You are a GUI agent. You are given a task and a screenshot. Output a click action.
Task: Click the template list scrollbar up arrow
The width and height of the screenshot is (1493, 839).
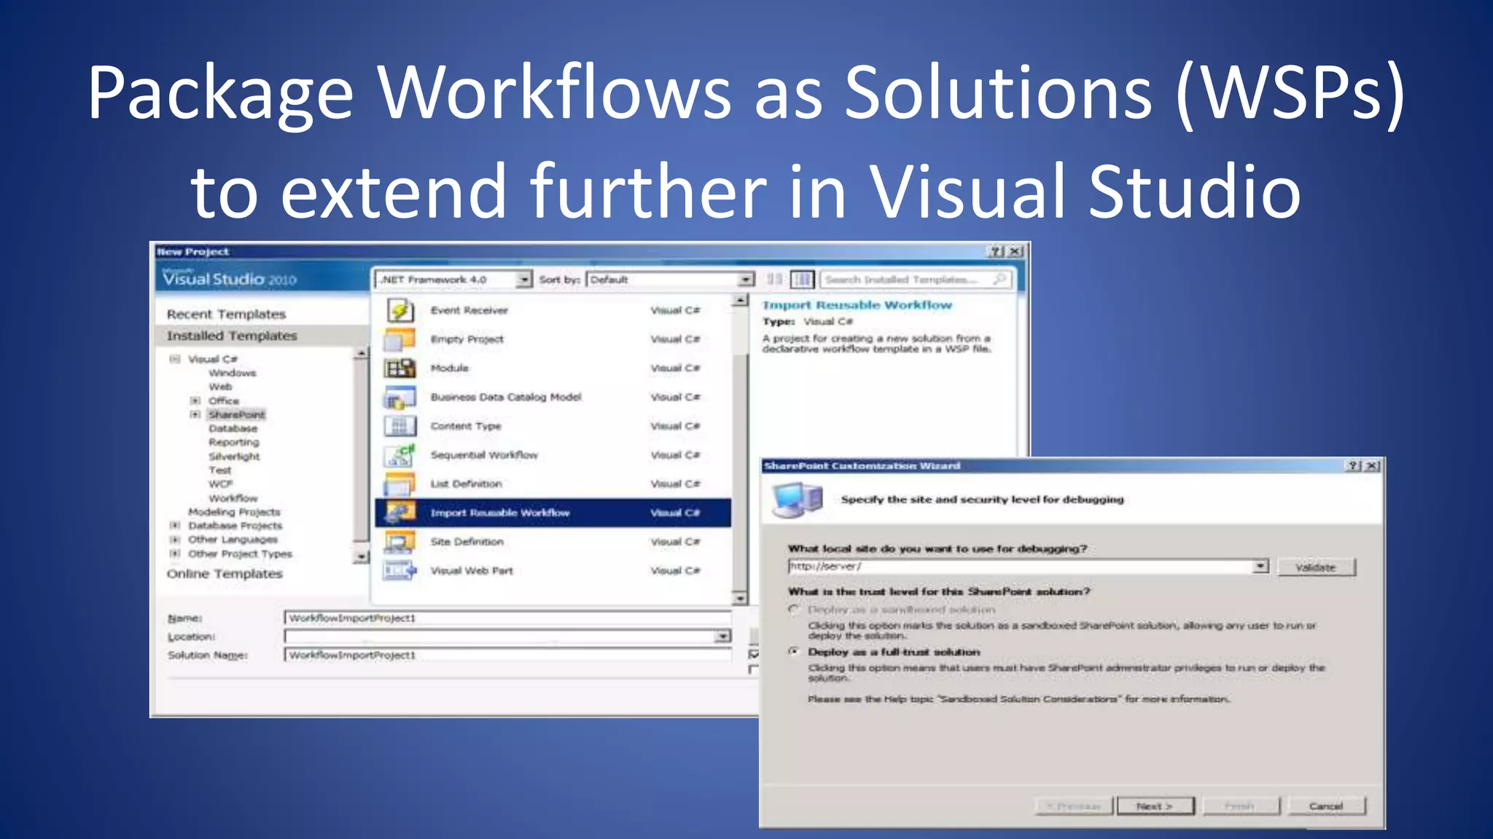740,300
